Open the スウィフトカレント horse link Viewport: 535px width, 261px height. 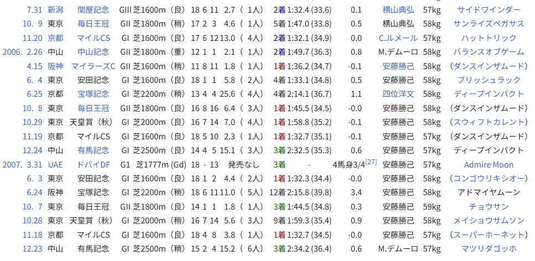489,122
